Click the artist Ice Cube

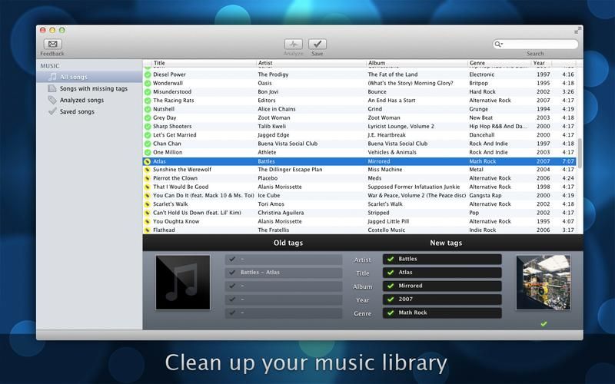click(269, 196)
